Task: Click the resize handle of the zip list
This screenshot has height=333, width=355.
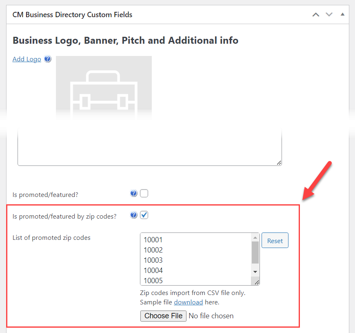Action: [x=257, y=282]
